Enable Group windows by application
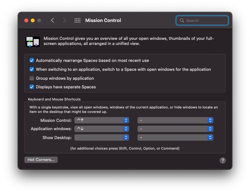The width and height of the screenshot is (250, 193). coord(32,78)
